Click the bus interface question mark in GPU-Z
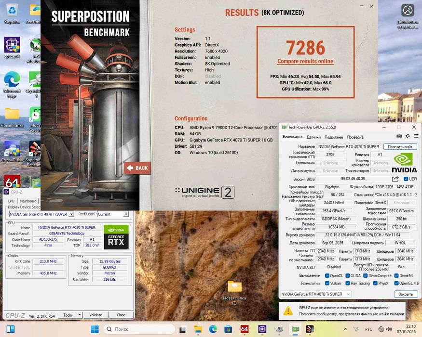Screen dimensions: 422x337 (416, 194)
